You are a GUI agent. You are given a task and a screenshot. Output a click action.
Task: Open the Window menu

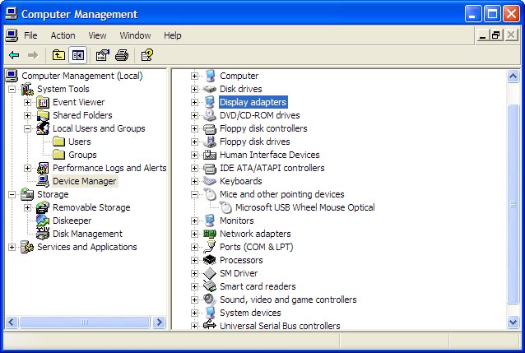click(135, 35)
